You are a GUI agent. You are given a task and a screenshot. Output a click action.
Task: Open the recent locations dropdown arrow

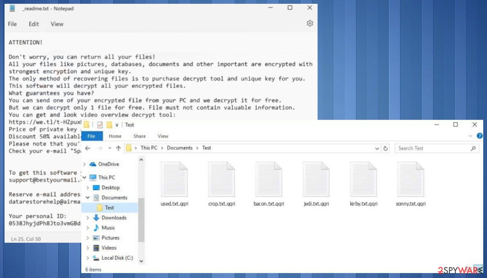pos(110,148)
